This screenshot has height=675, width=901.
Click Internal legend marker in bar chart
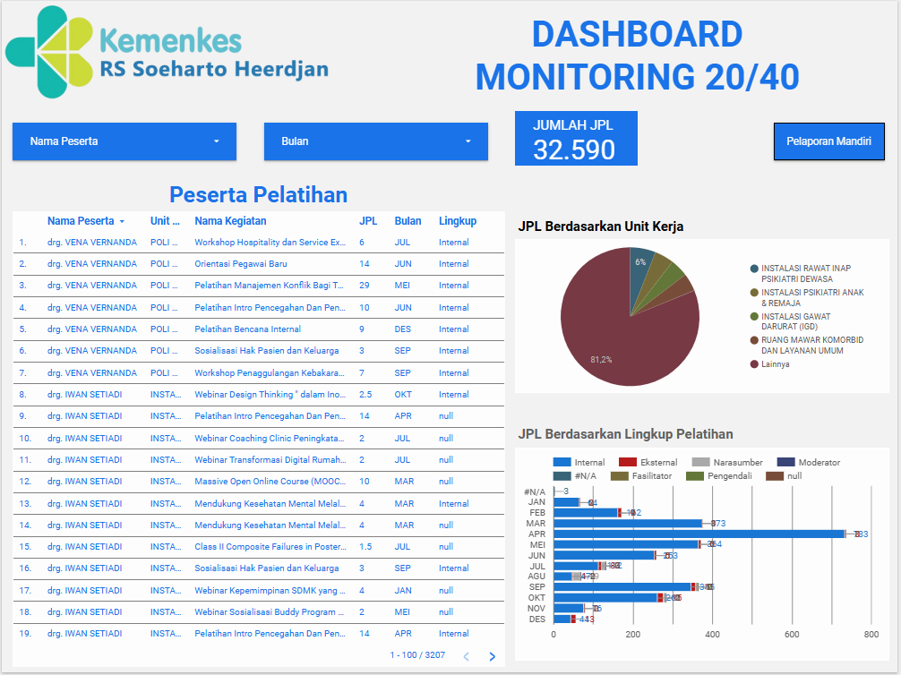pos(562,462)
